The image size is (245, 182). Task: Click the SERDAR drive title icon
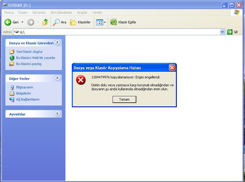(x=5, y=5)
